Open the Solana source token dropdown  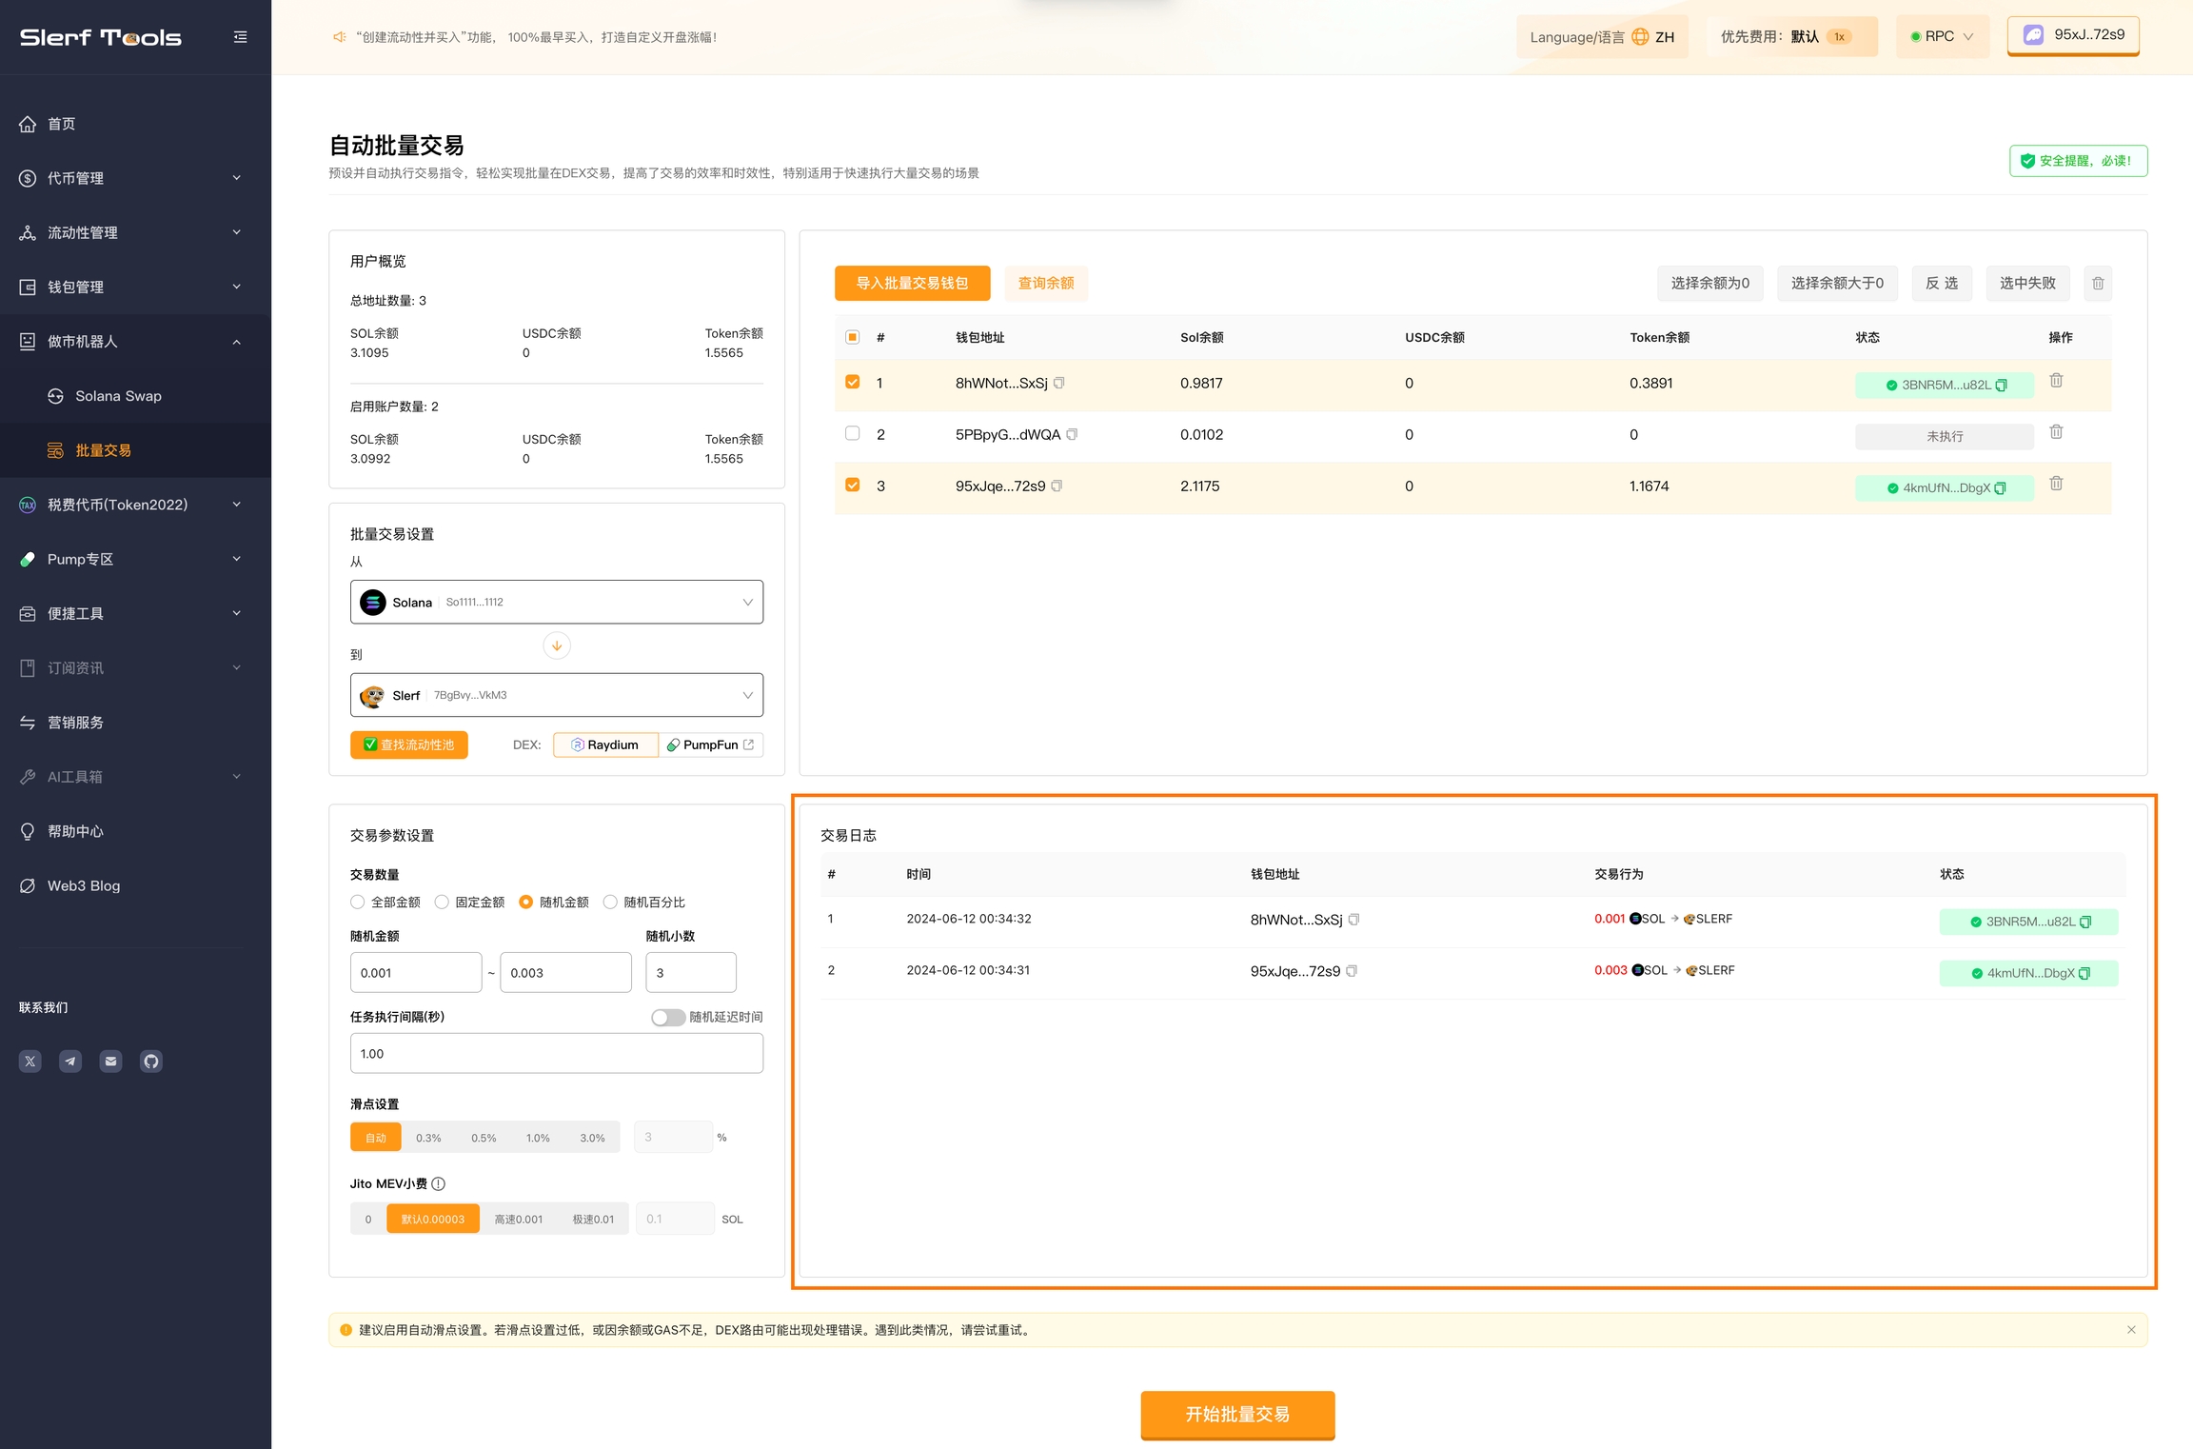click(x=557, y=603)
